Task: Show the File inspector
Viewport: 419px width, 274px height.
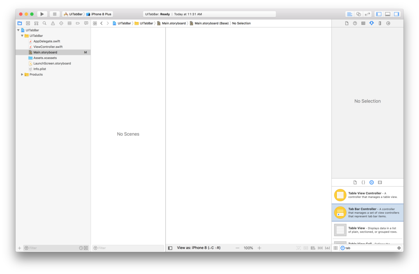Action: coord(347,23)
